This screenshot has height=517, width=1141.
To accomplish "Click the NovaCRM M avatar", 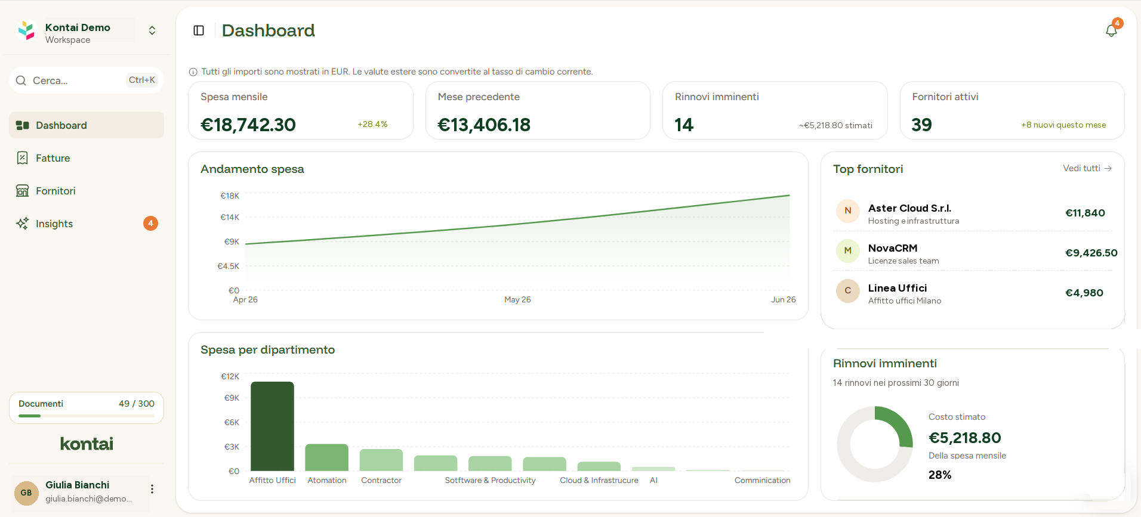I will click(x=848, y=250).
